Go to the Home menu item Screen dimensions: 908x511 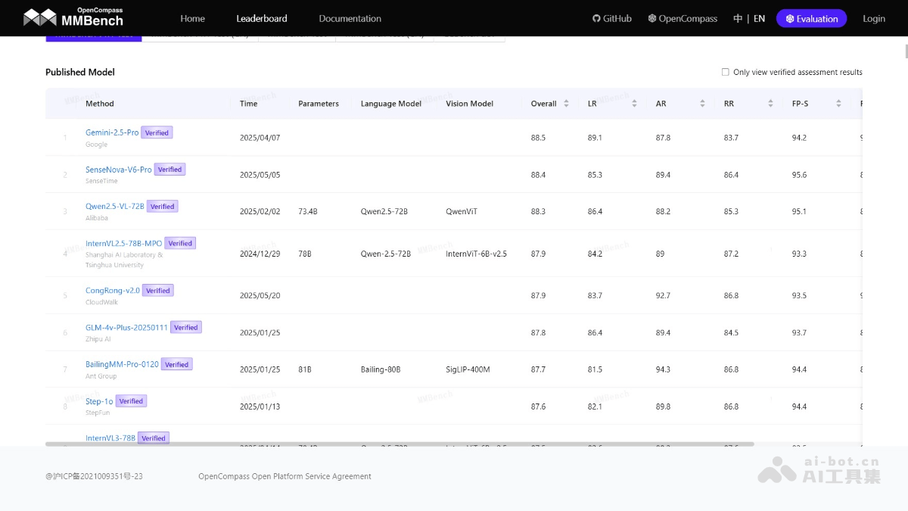tap(193, 18)
